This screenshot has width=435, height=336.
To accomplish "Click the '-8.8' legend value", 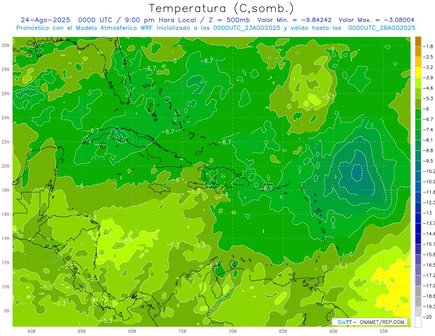I will pos(428,150).
